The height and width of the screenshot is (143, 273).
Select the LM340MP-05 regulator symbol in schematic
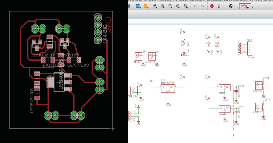point(168,88)
